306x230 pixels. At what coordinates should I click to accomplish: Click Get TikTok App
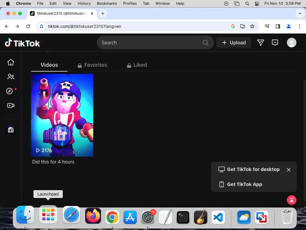241,184
